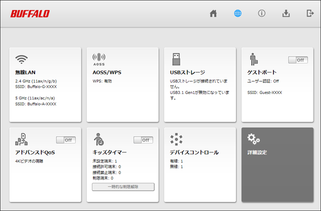Open the USBストレージ heading
Screen dimensions: 321x211
point(188,72)
